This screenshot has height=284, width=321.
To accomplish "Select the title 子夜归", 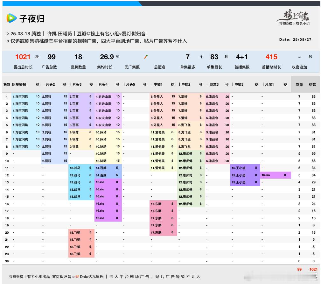I will coord(32,18).
